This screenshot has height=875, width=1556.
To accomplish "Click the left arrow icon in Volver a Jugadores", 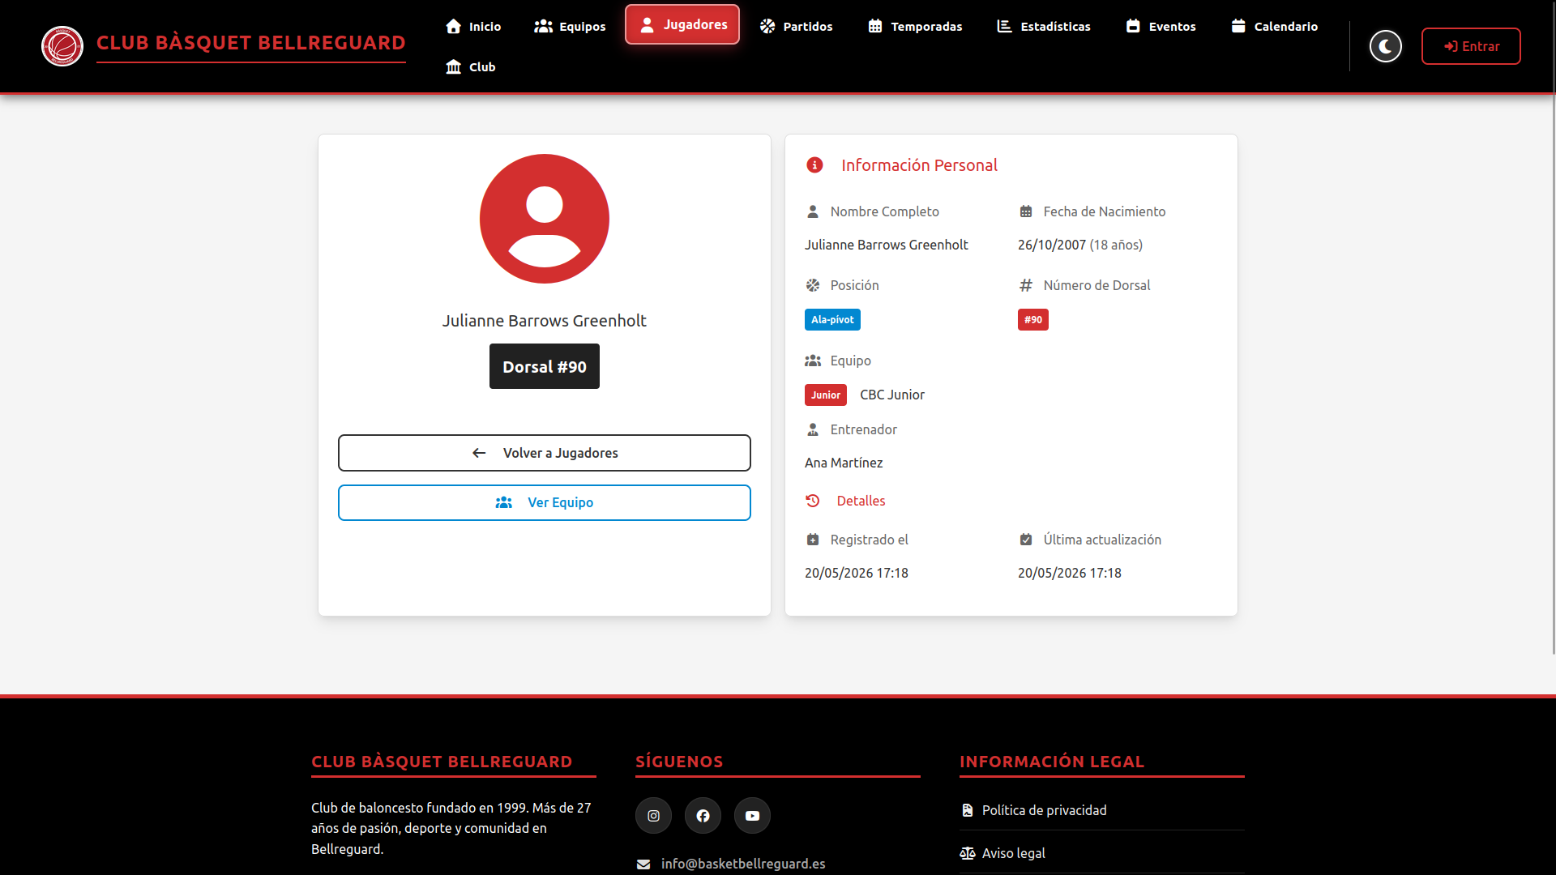I will click(479, 453).
